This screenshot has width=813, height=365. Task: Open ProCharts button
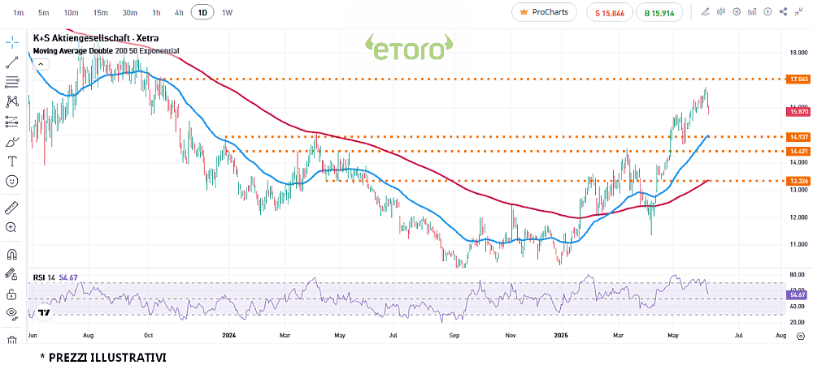[x=544, y=12]
